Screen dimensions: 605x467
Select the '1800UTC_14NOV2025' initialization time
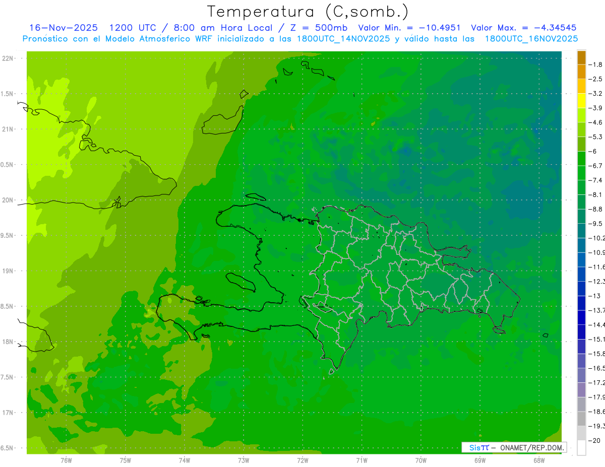point(343,38)
